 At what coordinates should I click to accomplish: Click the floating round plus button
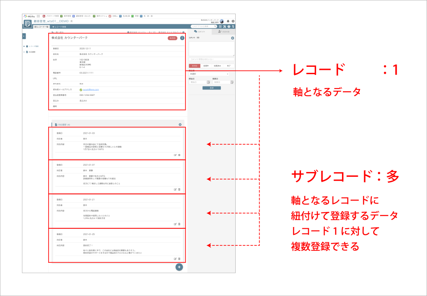point(179,267)
